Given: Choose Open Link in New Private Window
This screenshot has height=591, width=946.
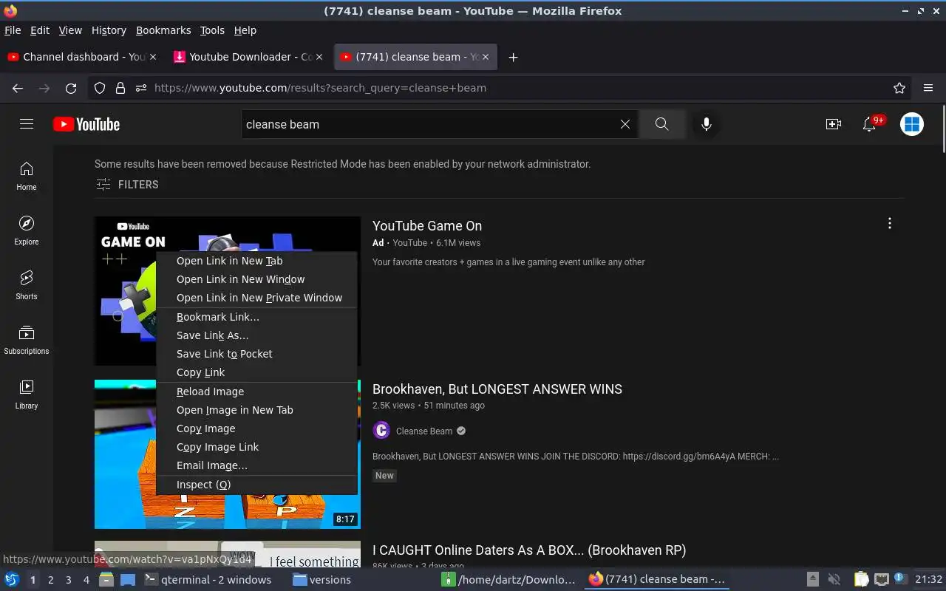Looking at the screenshot, I should 257,298.
